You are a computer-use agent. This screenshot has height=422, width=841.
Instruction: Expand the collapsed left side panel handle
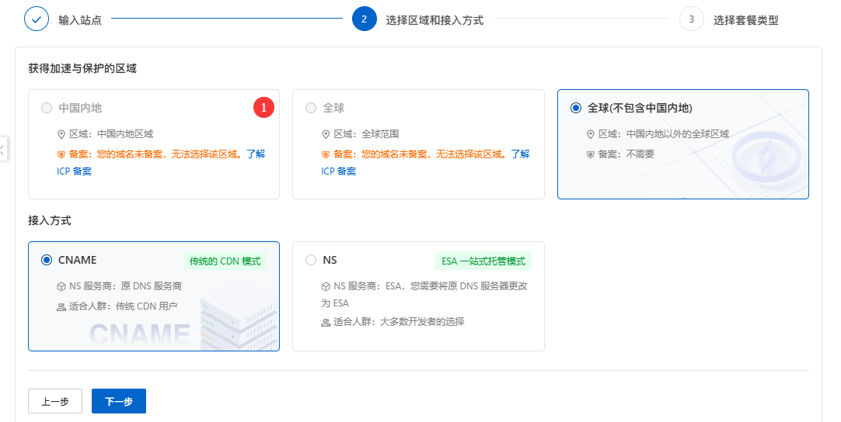pos(3,149)
